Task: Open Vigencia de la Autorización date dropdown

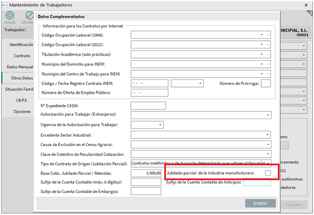Action: tap(160, 125)
